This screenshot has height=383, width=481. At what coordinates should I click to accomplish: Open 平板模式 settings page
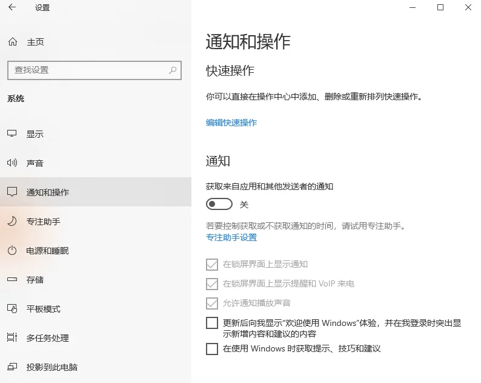pos(96,308)
